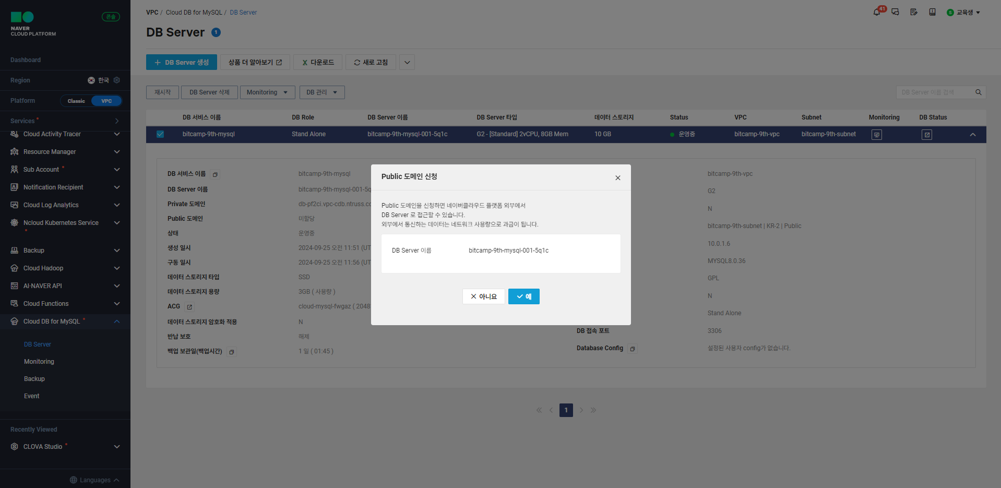The width and height of the screenshot is (1001, 488).
Task: Click the Languages globe icon
Action: 74,480
